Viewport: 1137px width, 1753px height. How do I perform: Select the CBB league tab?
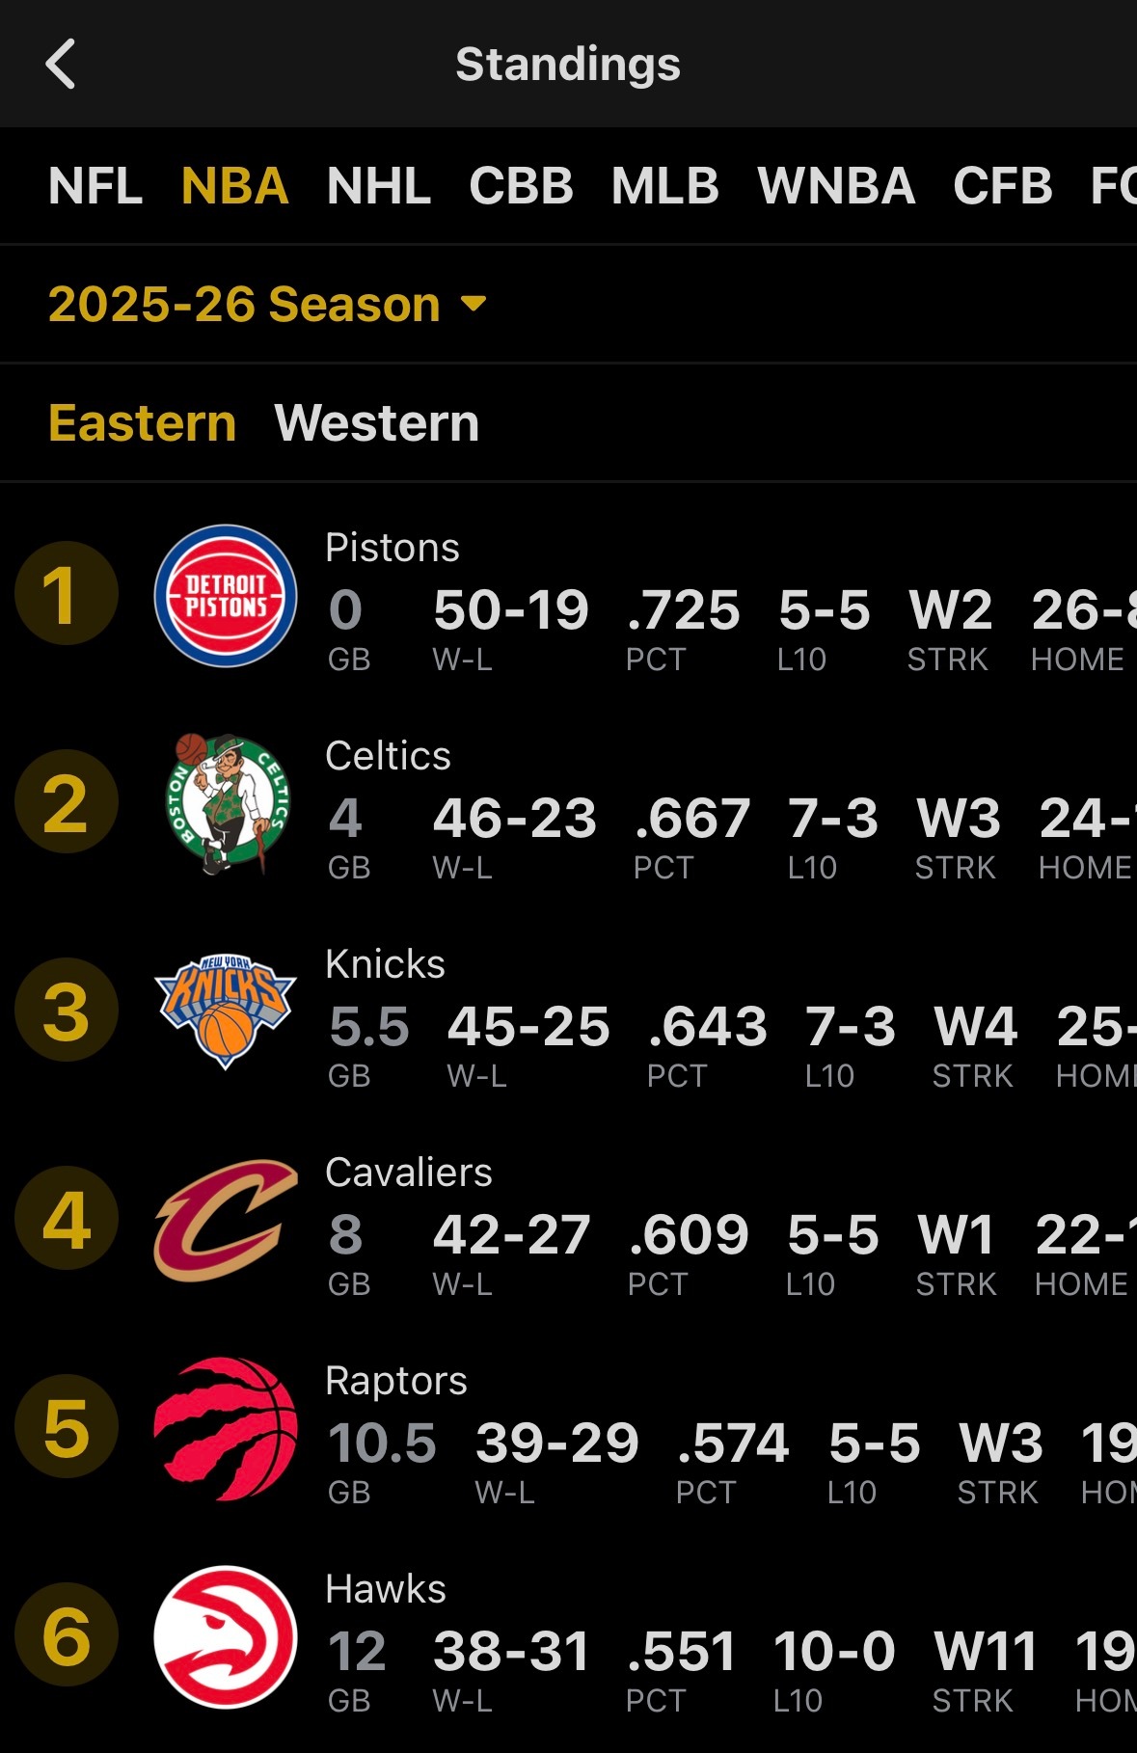pyautogui.click(x=521, y=186)
